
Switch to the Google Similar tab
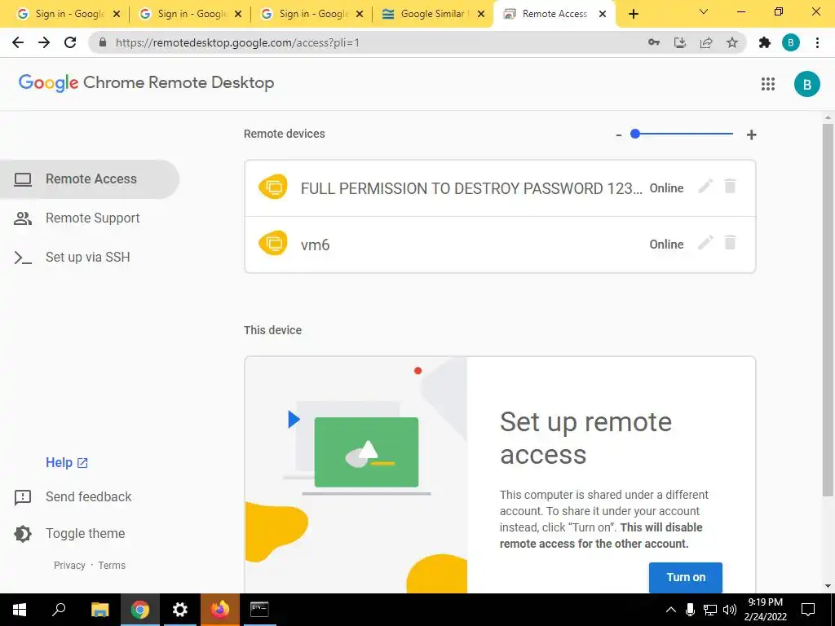(432, 14)
